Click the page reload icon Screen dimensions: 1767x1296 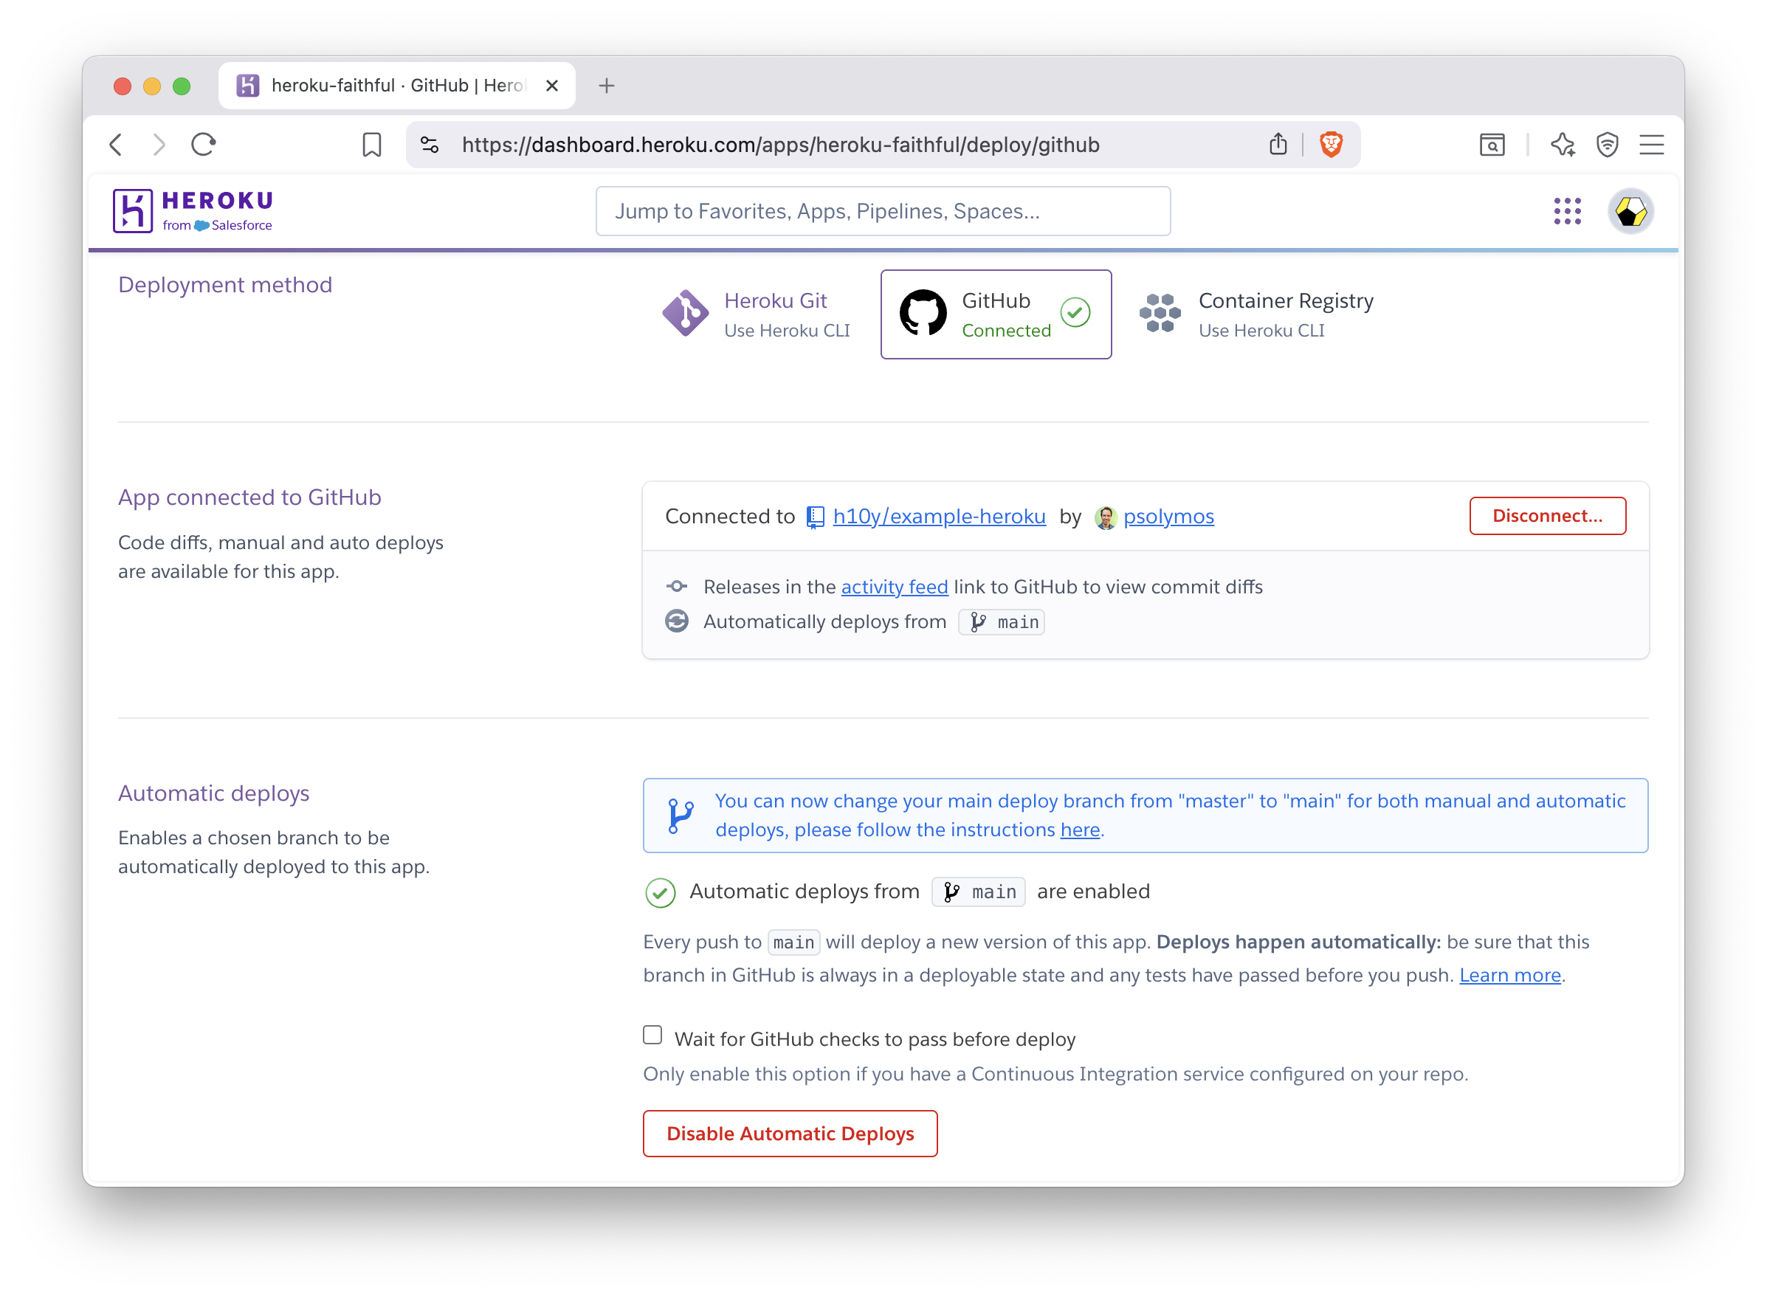[x=202, y=145]
